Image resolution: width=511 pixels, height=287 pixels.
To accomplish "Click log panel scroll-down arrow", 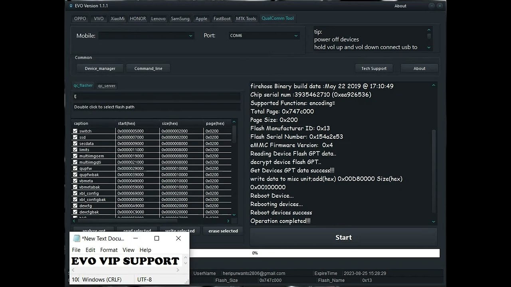I will pos(434,222).
